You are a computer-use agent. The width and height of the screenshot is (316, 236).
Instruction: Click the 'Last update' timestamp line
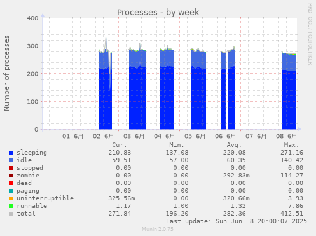pyautogui.click(x=237, y=221)
